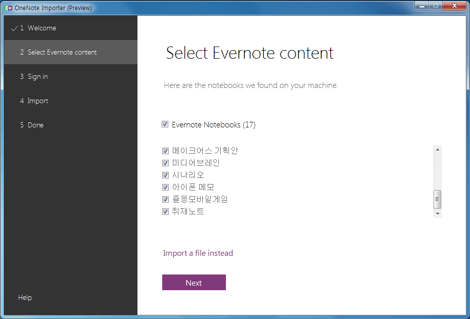This screenshot has width=470, height=319.
Task: Toggle the 미디어브레인 notebook checkbox
Action: point(165,163)
